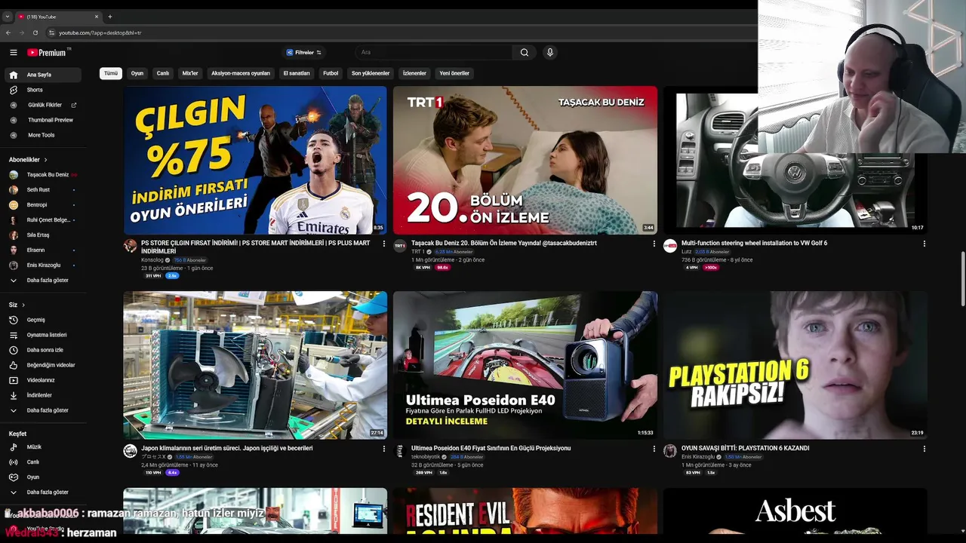The height and width of the screenshot is (543, 966).
Task: Open More Tools sidebar entry
Action: click(x=44, y=135)
